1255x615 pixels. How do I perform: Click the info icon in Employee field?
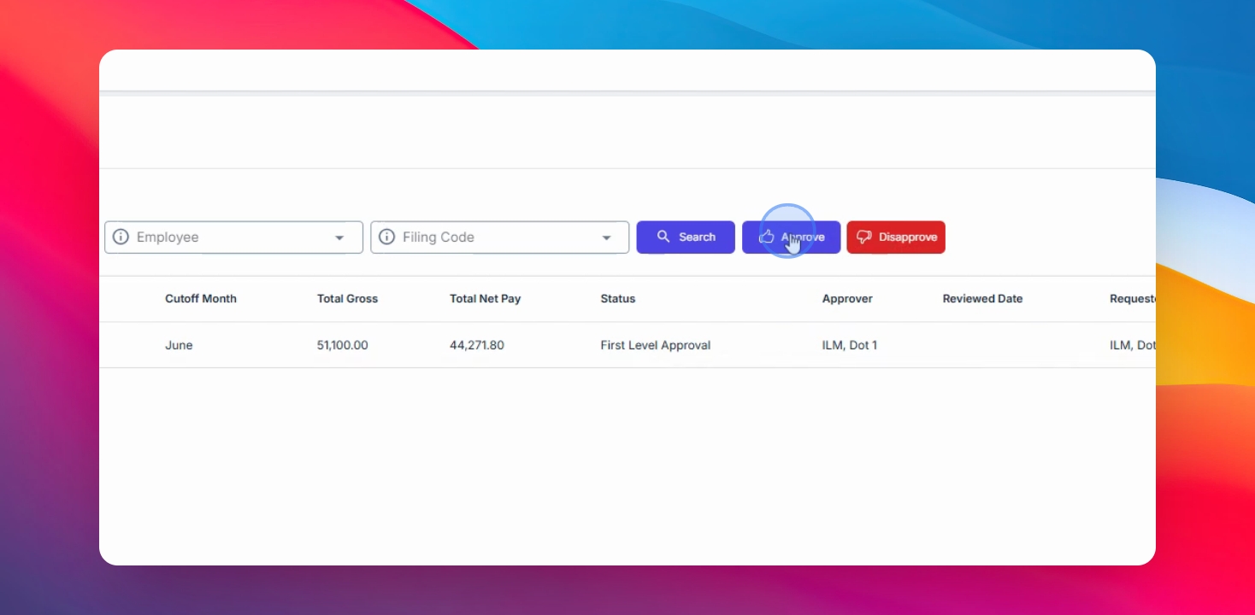121,237
